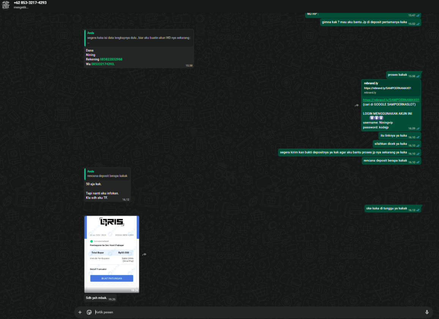439x319 pixels.
Task: Open the green rebrand.ly/SAMPOERNAMAX01 hyperlink
Action: (x=391, y=100)
